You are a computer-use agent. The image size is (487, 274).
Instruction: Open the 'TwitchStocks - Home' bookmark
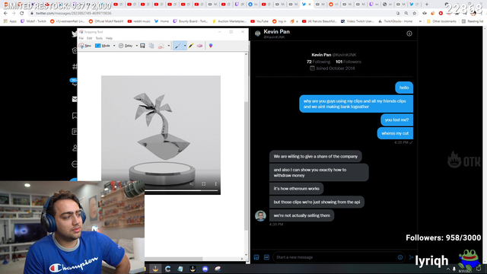(x=396, y=21)
